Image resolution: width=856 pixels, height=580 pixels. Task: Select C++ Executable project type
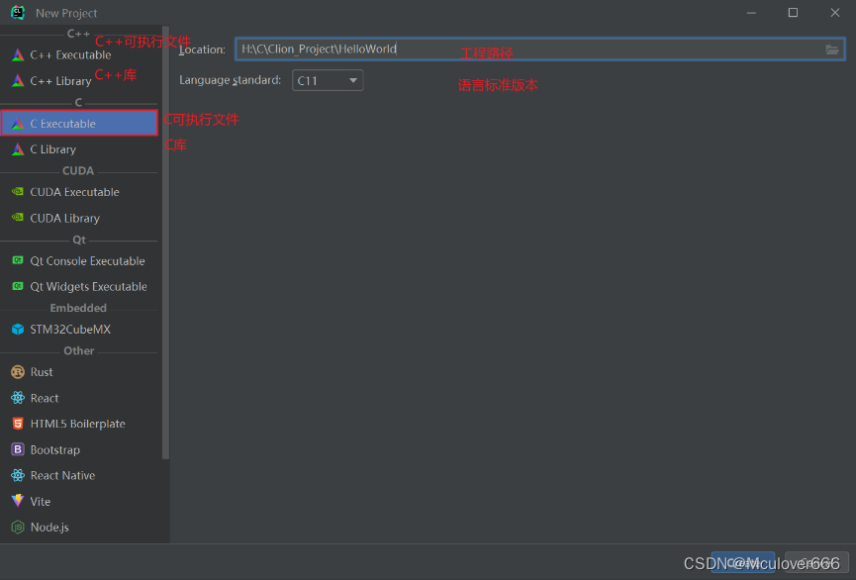[x=79, y=54]
